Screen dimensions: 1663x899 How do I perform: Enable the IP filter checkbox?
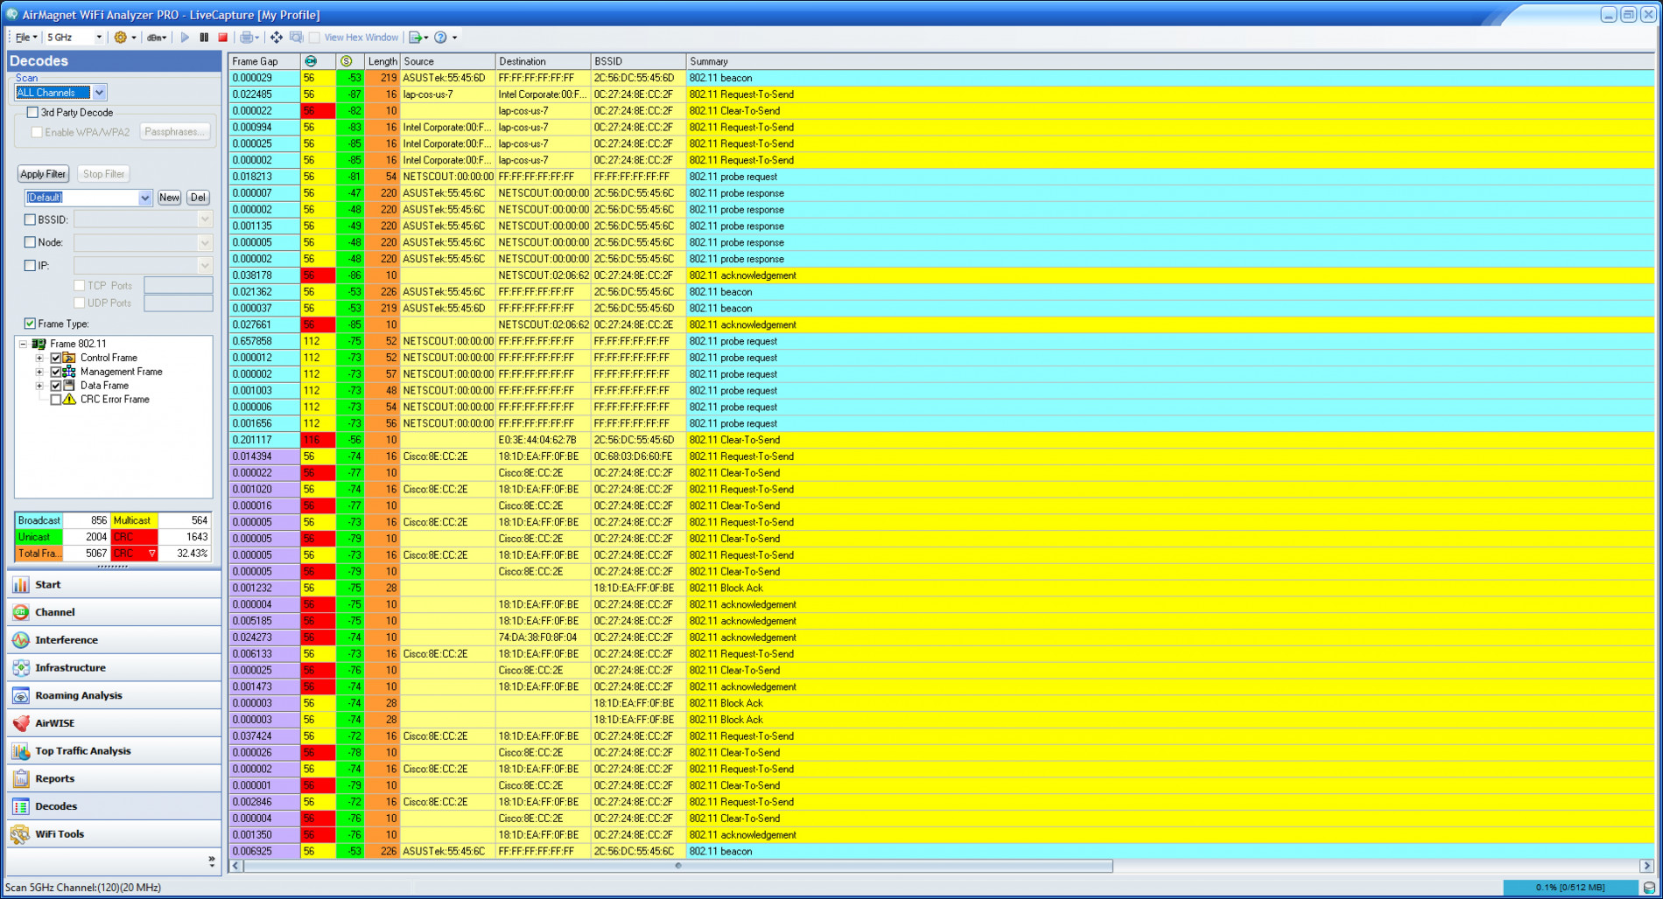tap(30, 266)
